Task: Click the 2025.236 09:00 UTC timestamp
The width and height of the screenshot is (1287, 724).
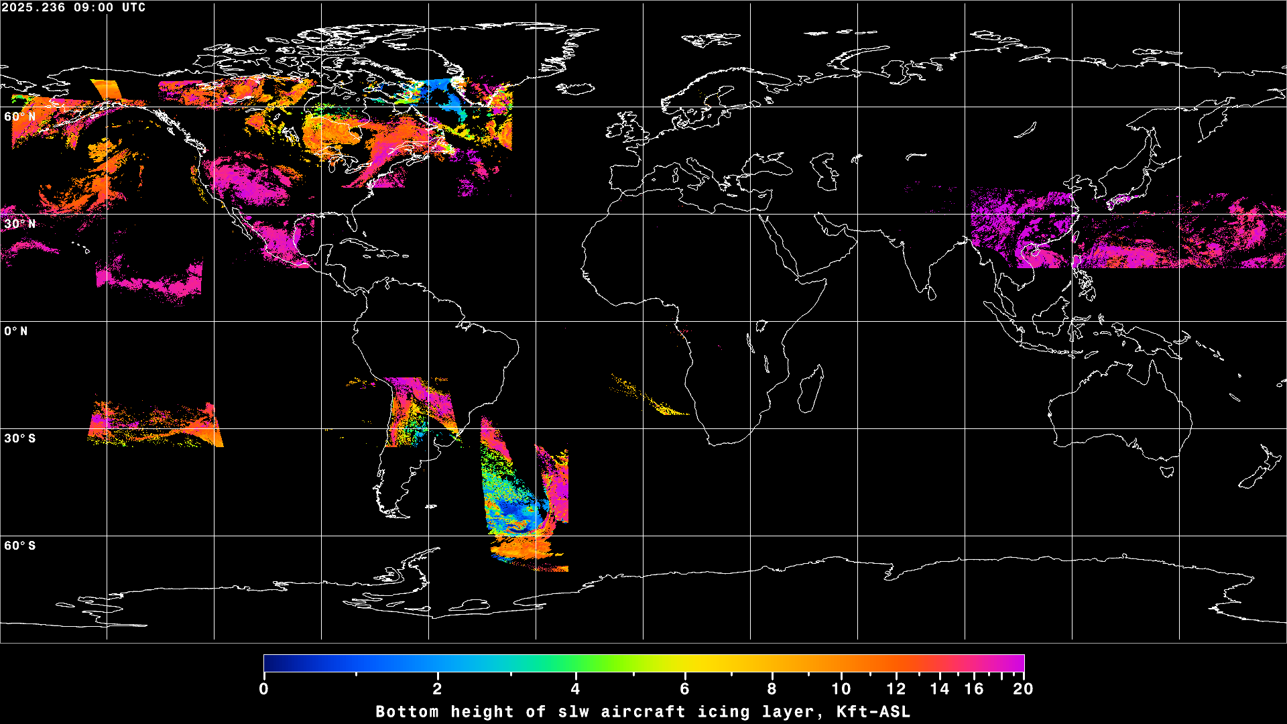Action: click(73, 7)
